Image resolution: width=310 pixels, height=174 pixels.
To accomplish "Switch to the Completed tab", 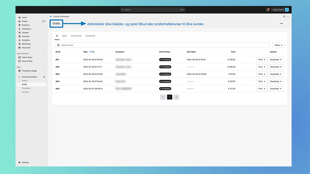I will point(91,36).
